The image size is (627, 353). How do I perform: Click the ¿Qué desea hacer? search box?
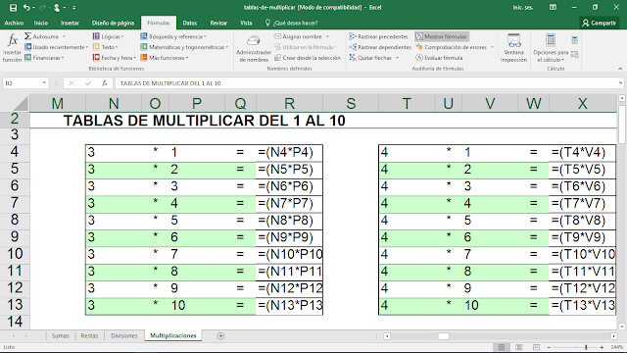(292, 24)
